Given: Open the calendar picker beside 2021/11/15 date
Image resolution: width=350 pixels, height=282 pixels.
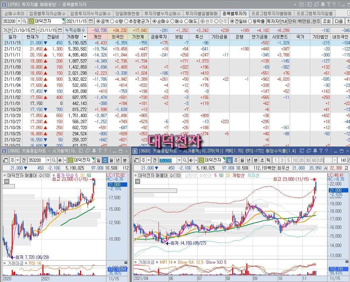Looking at the screenshot, I should coord(91,21).
